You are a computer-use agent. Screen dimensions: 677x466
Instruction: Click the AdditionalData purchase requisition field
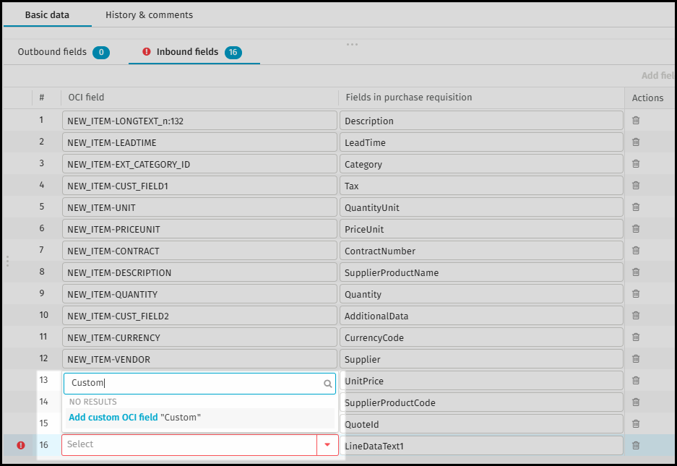coord(481,316)
